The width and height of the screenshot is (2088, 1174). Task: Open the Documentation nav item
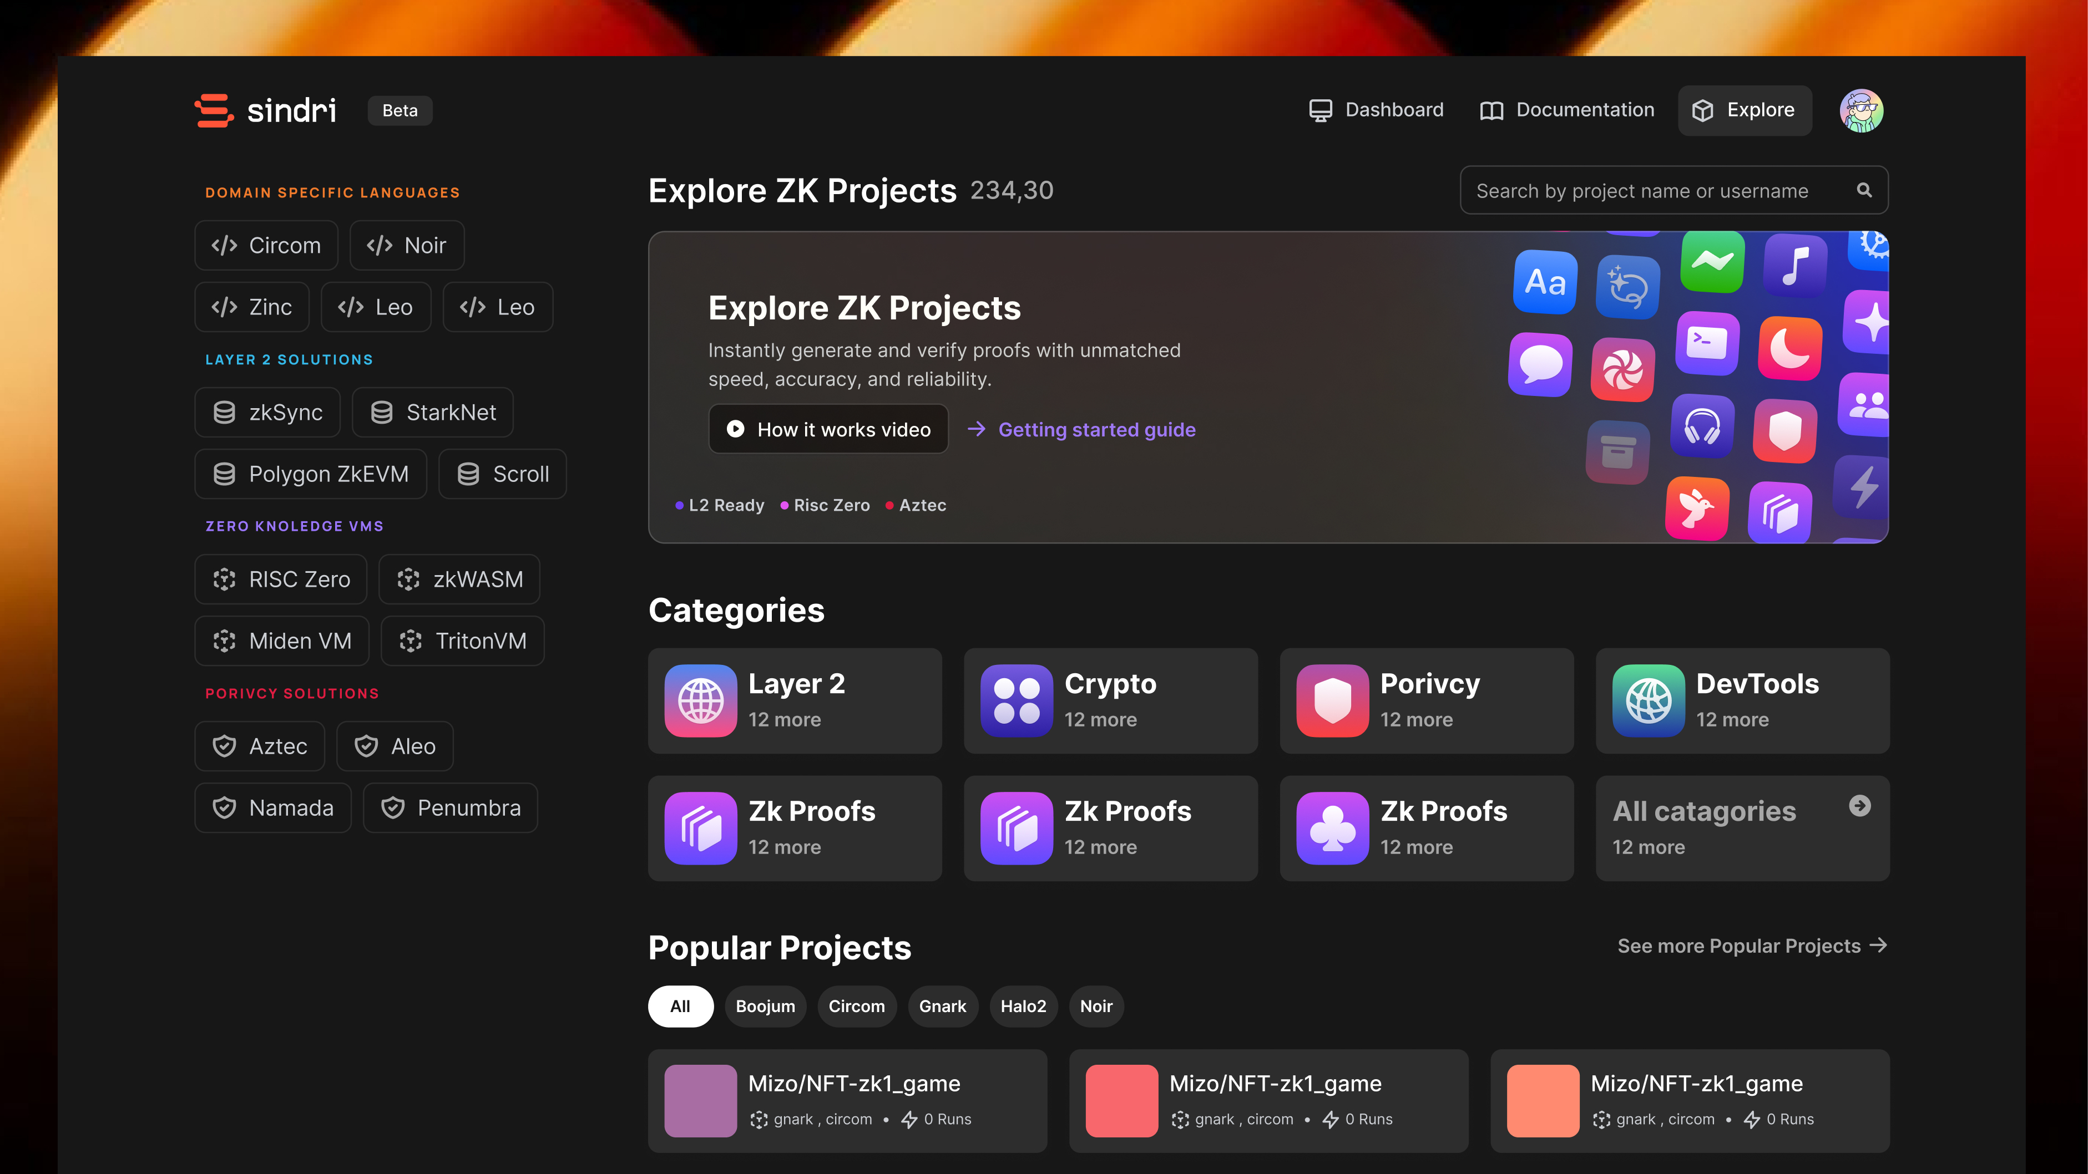(x=1567, y=110)
